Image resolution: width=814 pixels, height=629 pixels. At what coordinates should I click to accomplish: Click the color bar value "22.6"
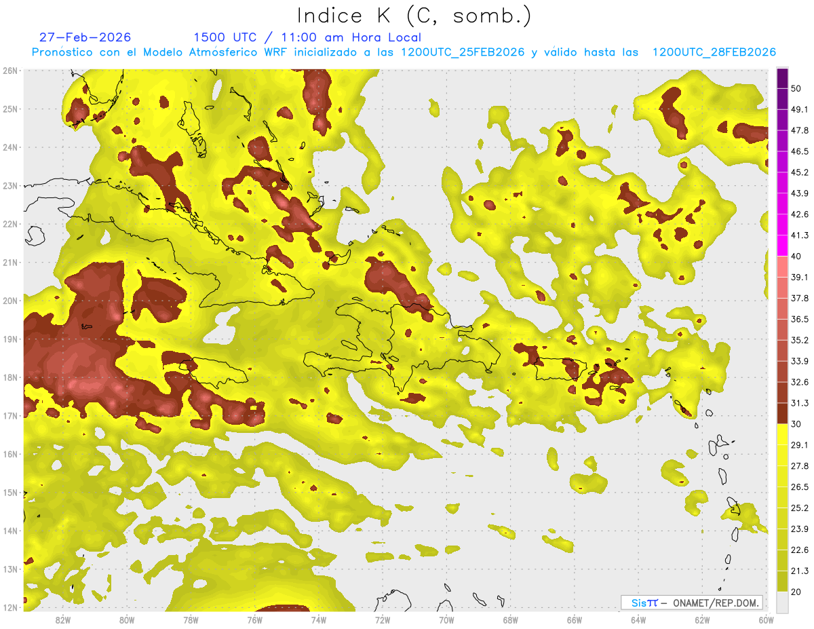pos(800,550)
